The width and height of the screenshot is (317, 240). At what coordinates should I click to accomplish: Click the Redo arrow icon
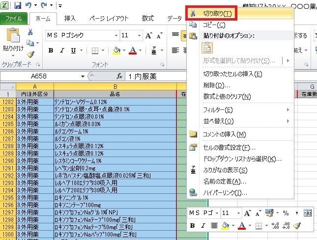(x=44, y=5)
